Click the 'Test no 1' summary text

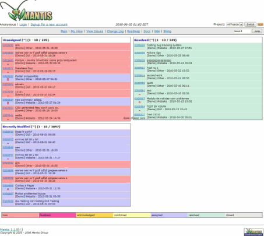point(152,68)
